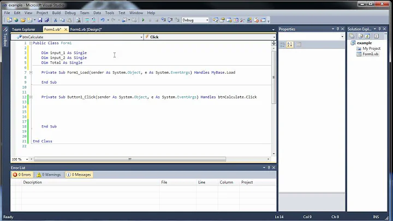Viewport: 393px width, 221px height.
Task: Open the File menu
Action: tap(7, 13)
